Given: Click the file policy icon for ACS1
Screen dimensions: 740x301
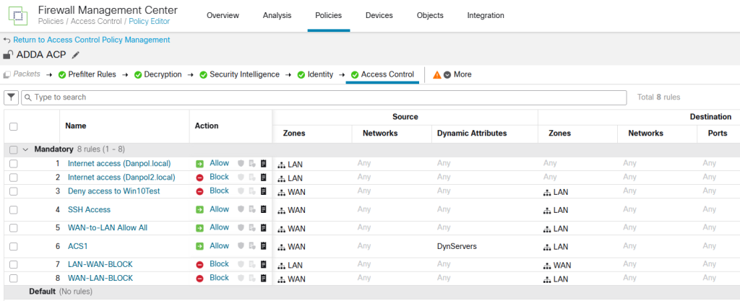Looking at the screenshot, I should click(252, 246).
